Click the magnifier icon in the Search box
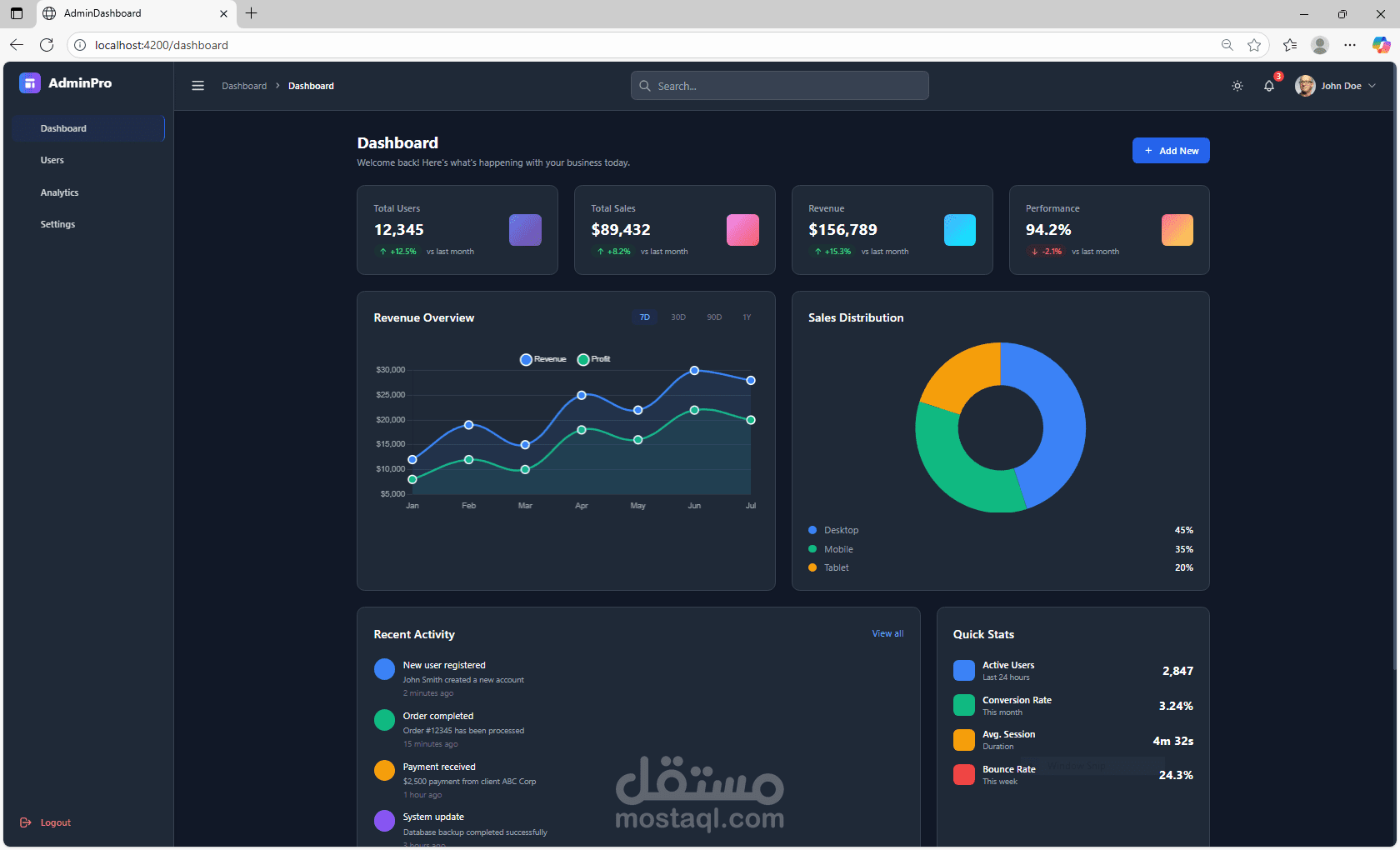Image resolution: width=1400 pixels, height=850 pixels. click(645, 86)
